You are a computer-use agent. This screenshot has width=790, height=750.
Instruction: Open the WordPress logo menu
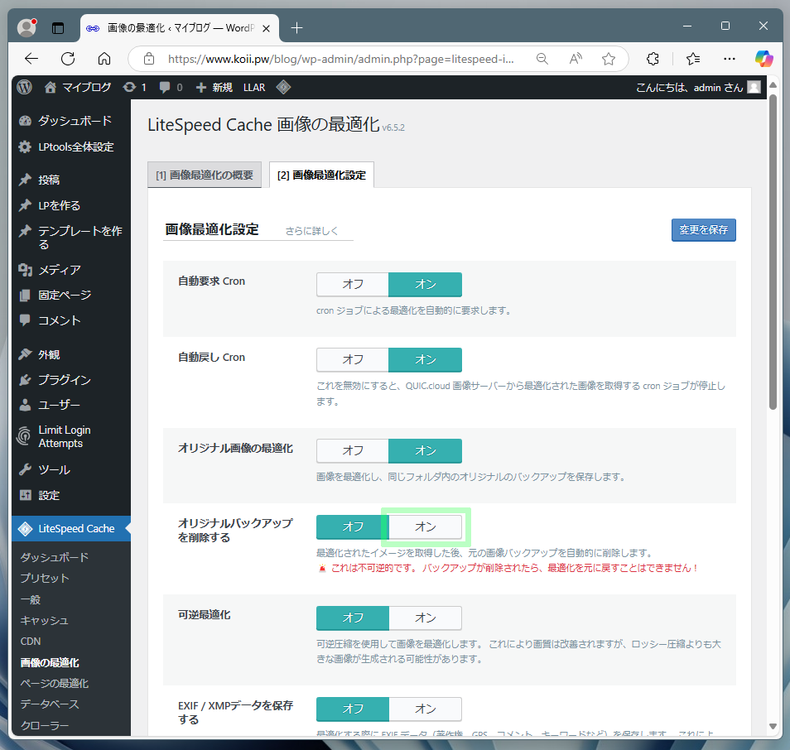[24, 87]
